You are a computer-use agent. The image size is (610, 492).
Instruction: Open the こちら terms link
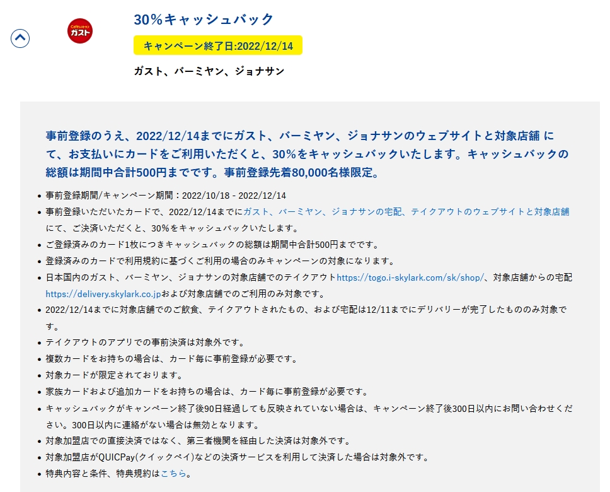tap(173, 473)
